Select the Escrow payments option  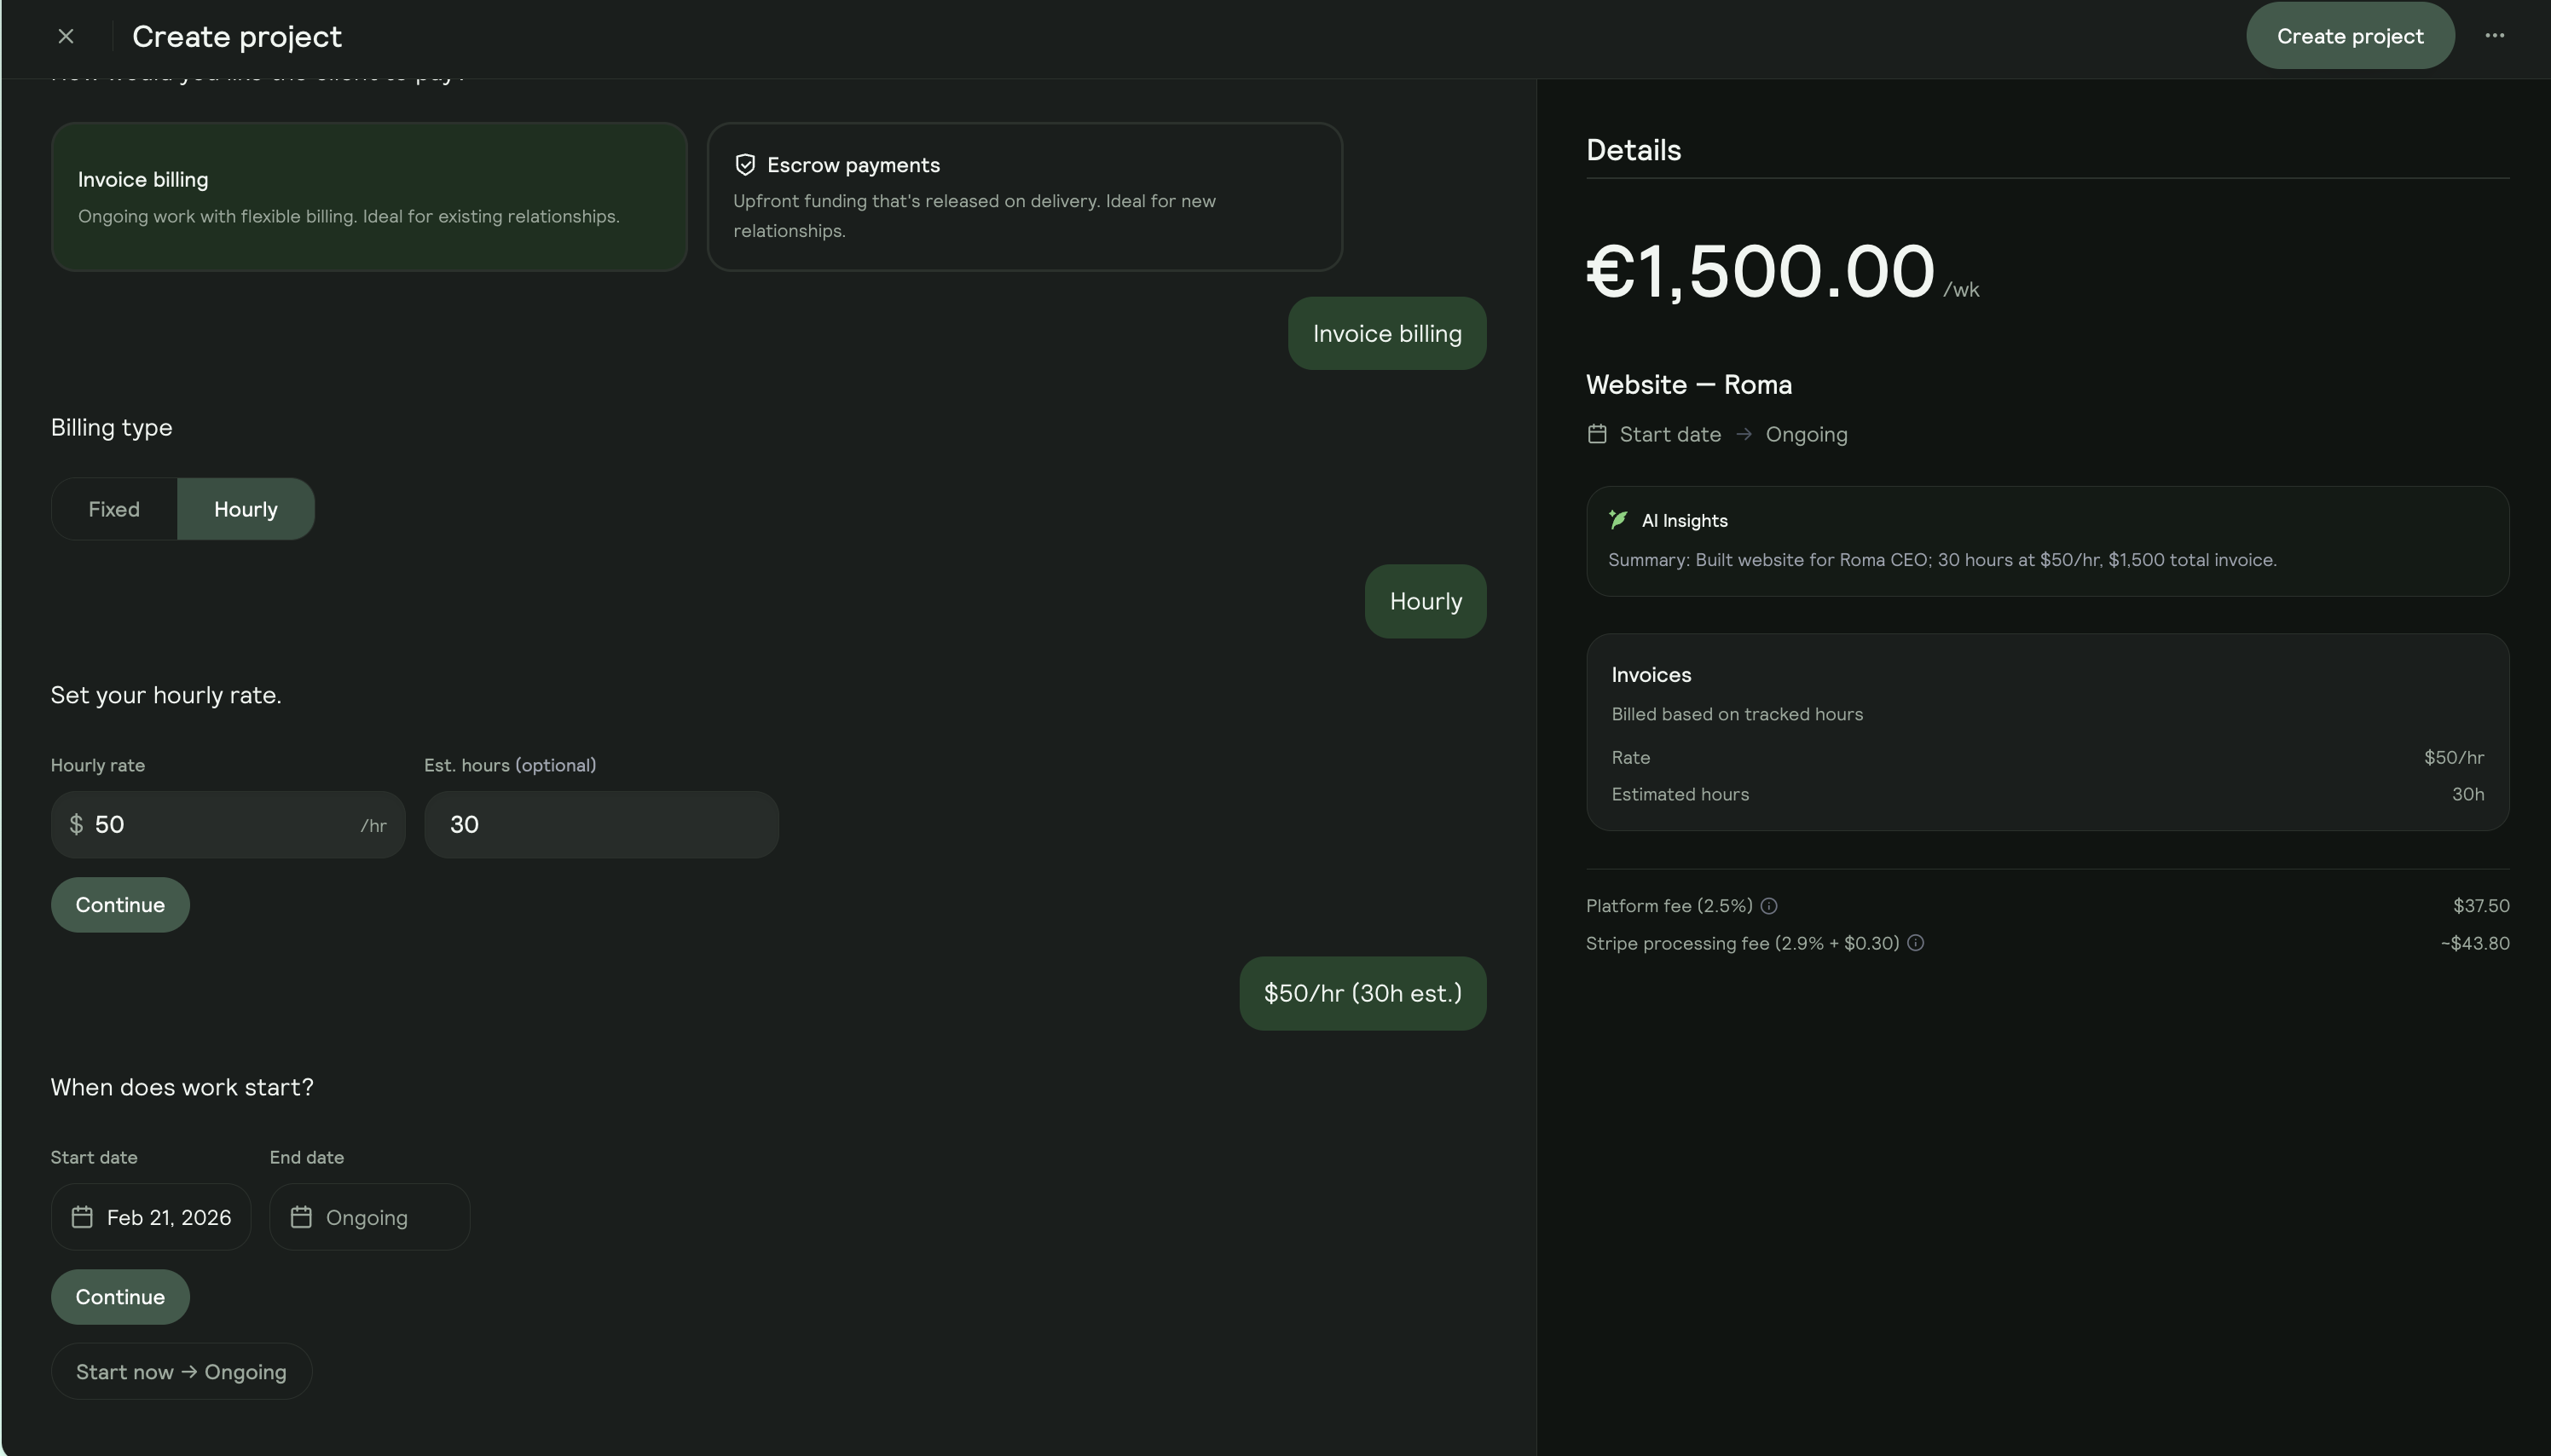pyautogui.click(x=1023, y=197)
